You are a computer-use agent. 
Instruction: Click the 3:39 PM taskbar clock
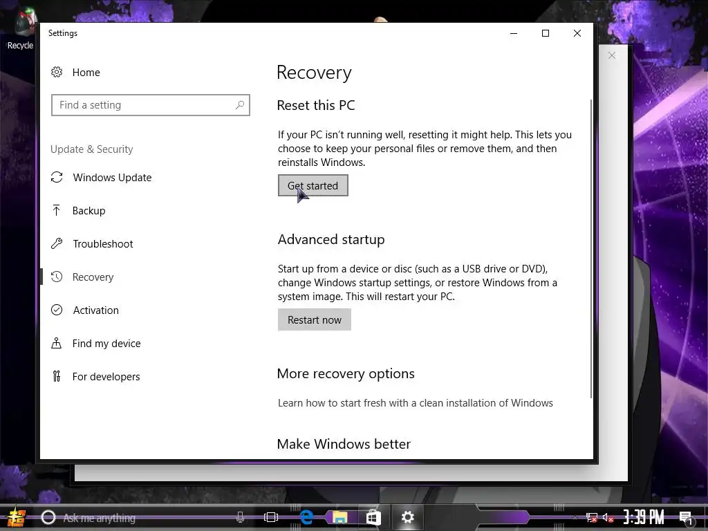point(644,517)
